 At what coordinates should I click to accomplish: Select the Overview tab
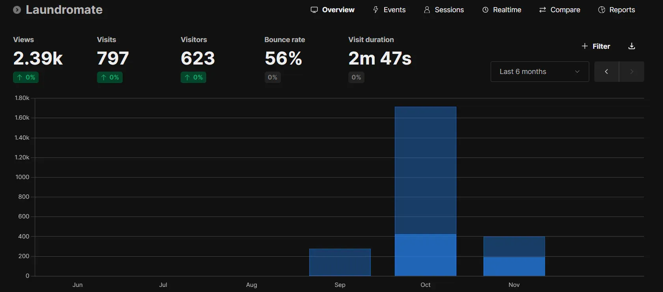(332, 10)
